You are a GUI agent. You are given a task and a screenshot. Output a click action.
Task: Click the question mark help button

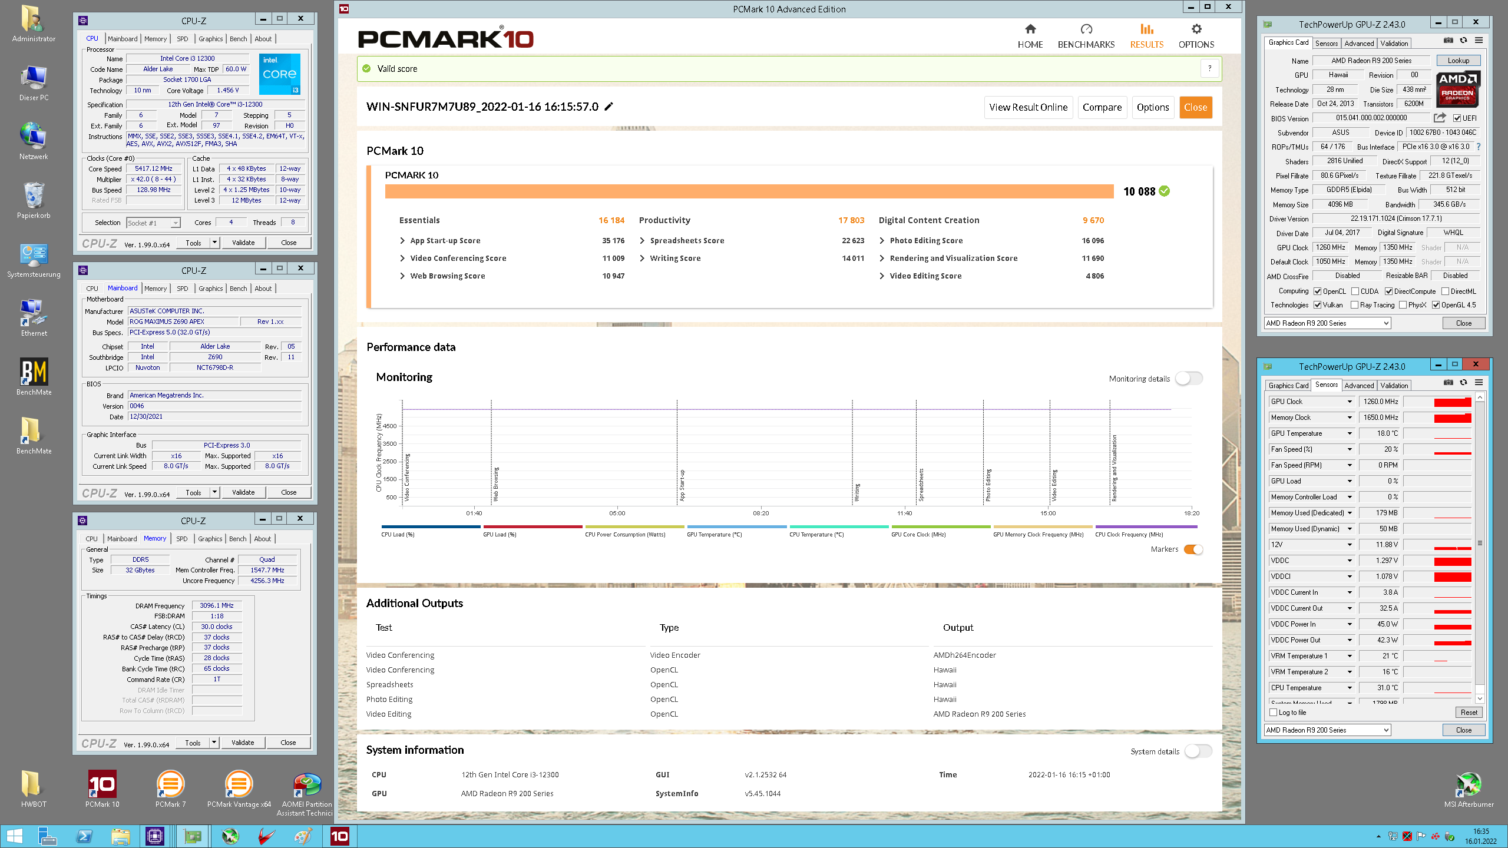[1210, 68]
